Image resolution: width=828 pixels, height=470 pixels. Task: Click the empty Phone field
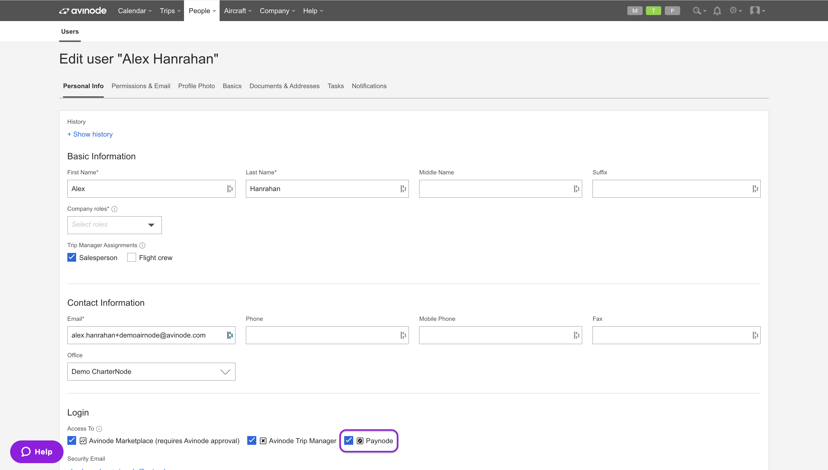pos(327,335)
